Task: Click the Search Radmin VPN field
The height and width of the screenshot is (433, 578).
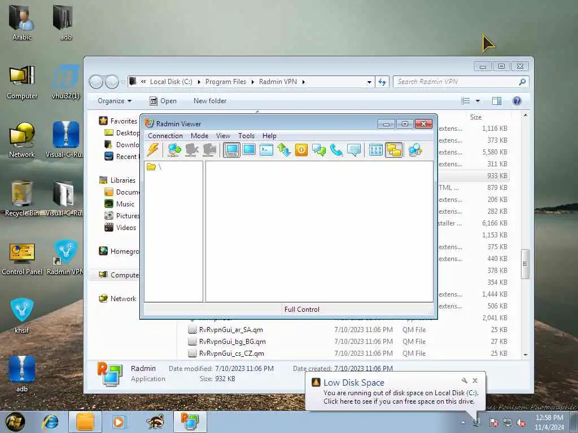Action: pos(461,82)
